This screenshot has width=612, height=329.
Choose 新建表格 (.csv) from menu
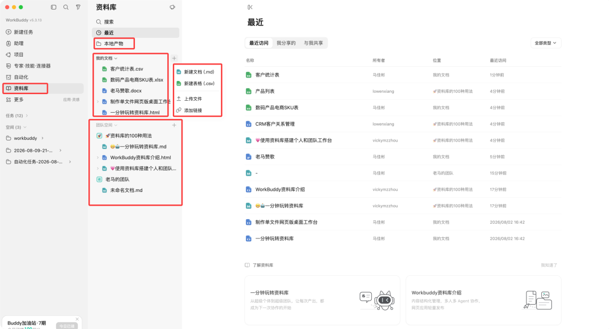pos(198,83)
